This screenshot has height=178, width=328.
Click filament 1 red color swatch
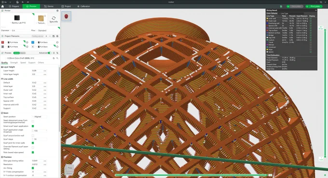(x=3, y=42)
